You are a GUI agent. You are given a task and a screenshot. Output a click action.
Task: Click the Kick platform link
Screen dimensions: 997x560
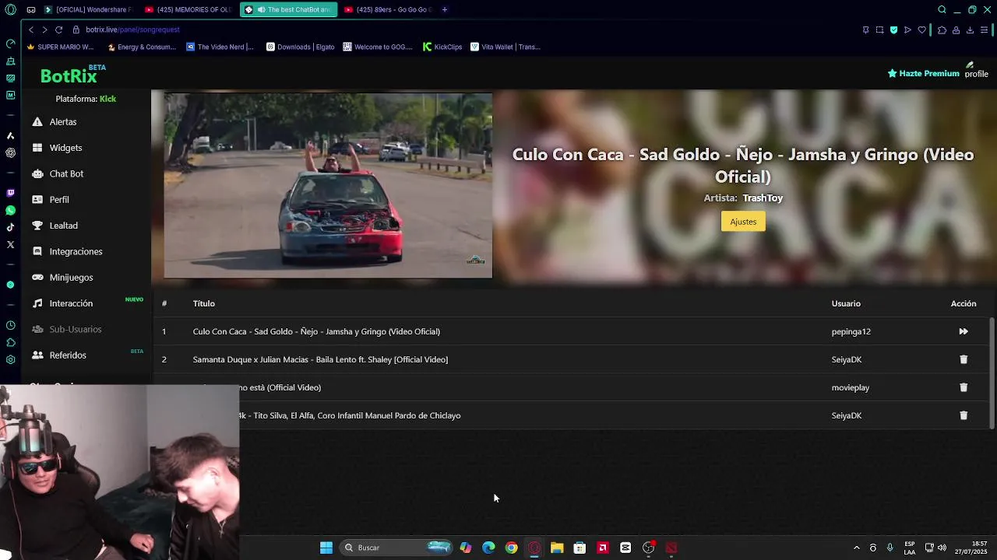click(107, 99)
